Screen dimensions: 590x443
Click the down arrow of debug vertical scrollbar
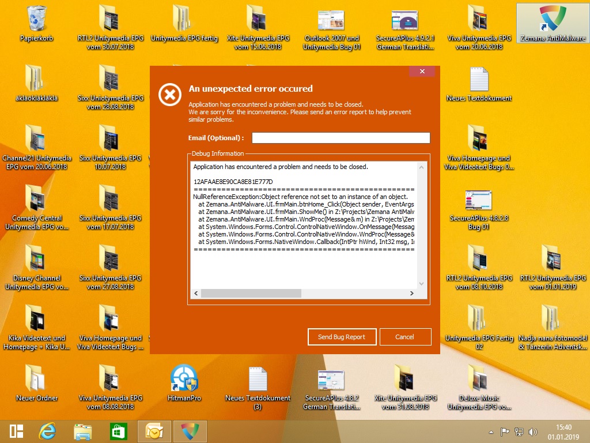point(421,284)
